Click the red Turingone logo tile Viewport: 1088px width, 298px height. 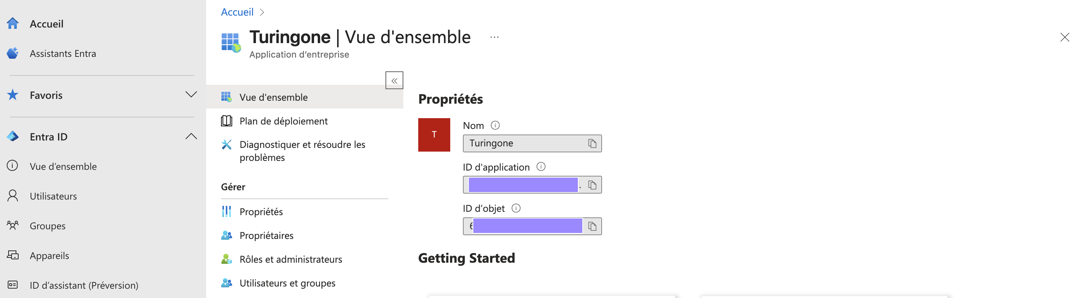pyautogui.click(x=434, y=135)
